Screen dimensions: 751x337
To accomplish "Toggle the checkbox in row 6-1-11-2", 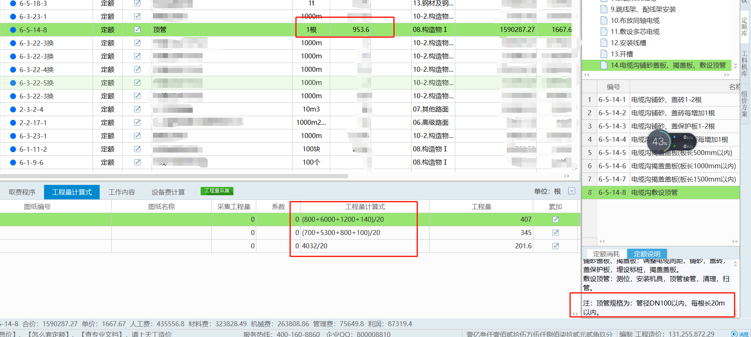I will click(x=137, y=149).
